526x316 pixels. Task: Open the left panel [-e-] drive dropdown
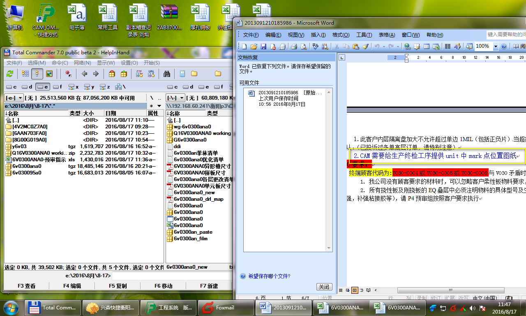click(x=14, y=98)
